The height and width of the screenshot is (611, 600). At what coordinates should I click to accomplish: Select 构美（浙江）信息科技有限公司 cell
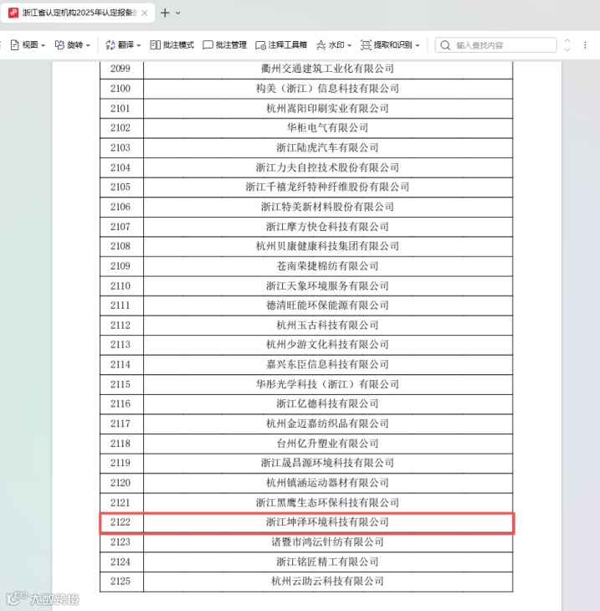point(328,89)
